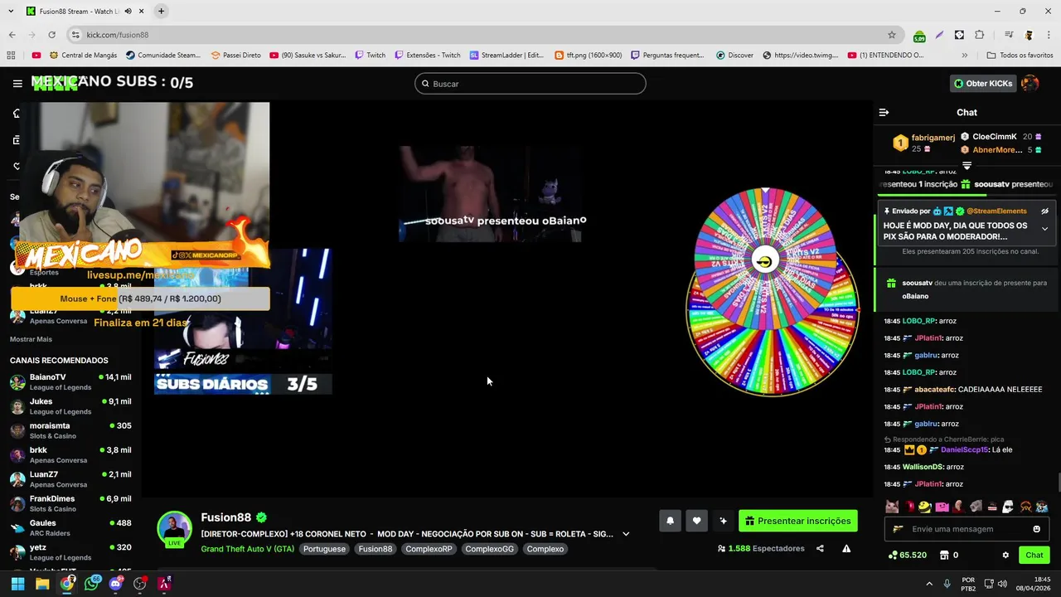Expand stream title description chevron
Screen dimensions: 1061x597
pos(626,534)
